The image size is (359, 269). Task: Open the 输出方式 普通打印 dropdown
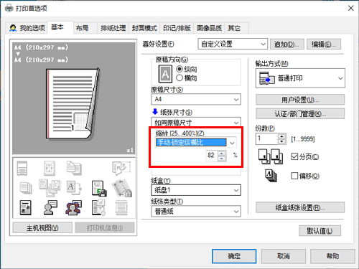[300, 78]
